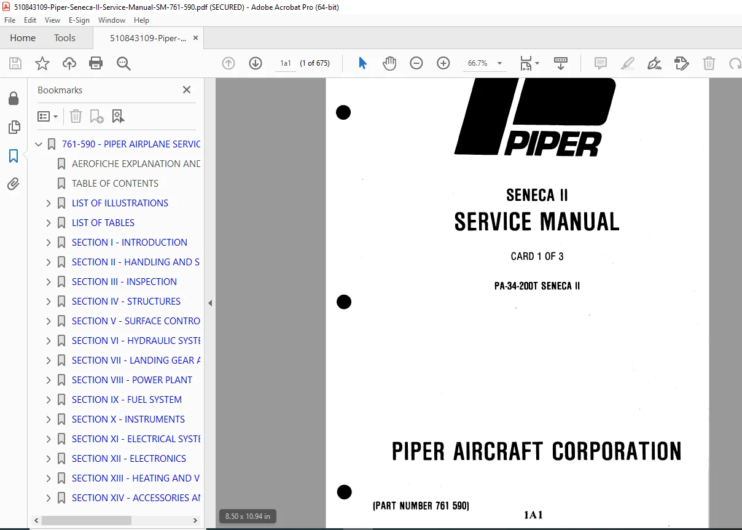Viewport: 742px width, 530px height.
Task: Click the page number input field
Action: pos(286,63)
